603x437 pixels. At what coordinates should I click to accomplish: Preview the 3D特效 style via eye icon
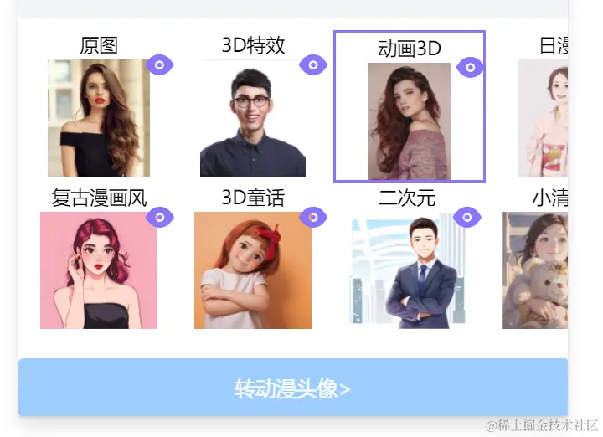[313, 65]
